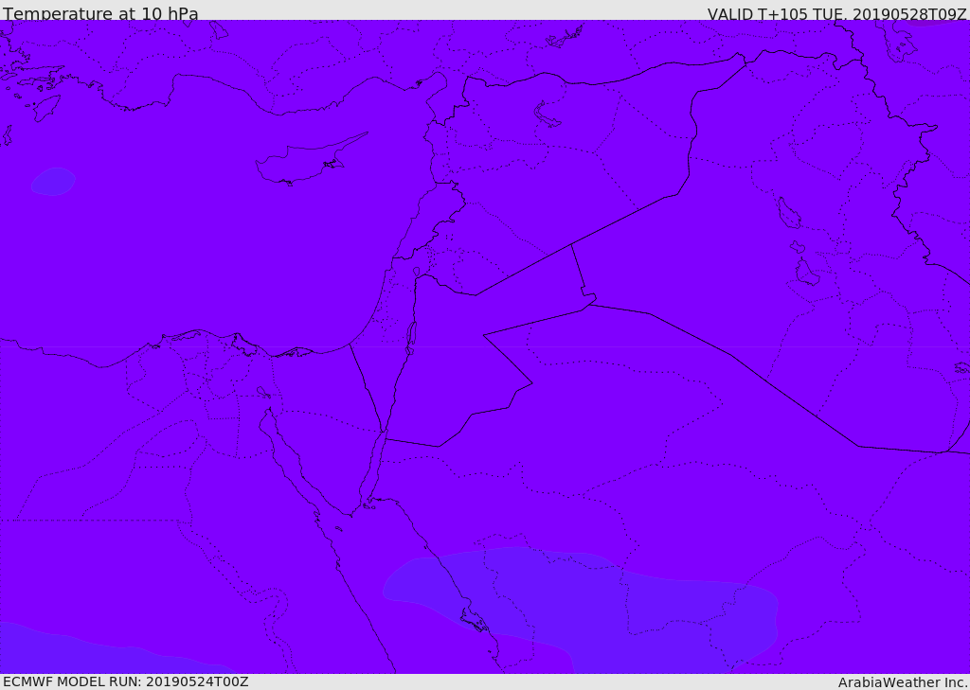Click the 'ECMWF MODEL RUN: 20190524T00Z' text
Viewport: 970px width, 690px height.
(x=126, y=681)
